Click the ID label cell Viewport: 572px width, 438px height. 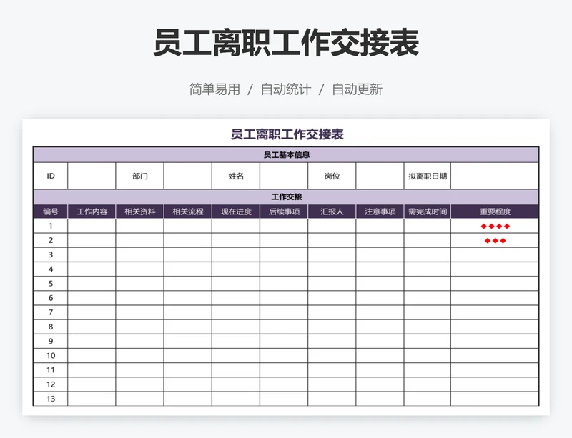pyautogui.click(x=50, y=176)
